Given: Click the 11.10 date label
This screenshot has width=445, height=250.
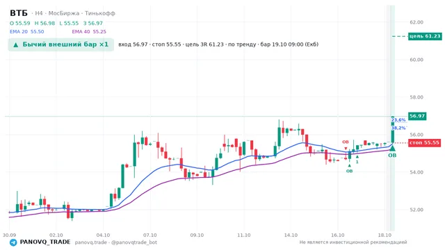Looking at the screenshot, I should 244,235.
